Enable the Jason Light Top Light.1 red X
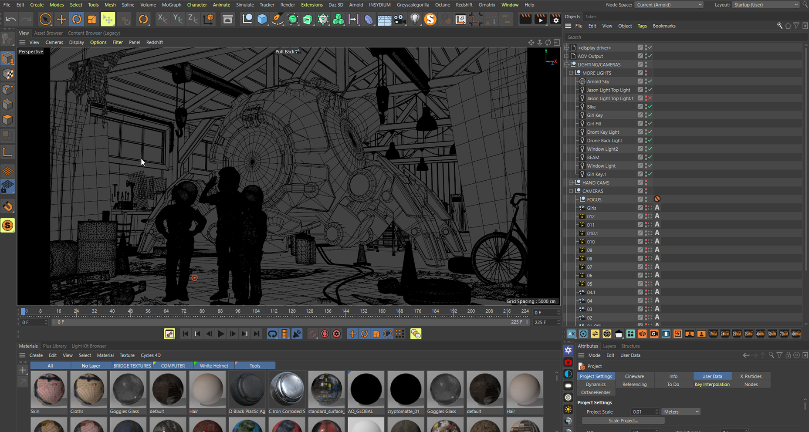809x432 pixels. pos(650,98)
